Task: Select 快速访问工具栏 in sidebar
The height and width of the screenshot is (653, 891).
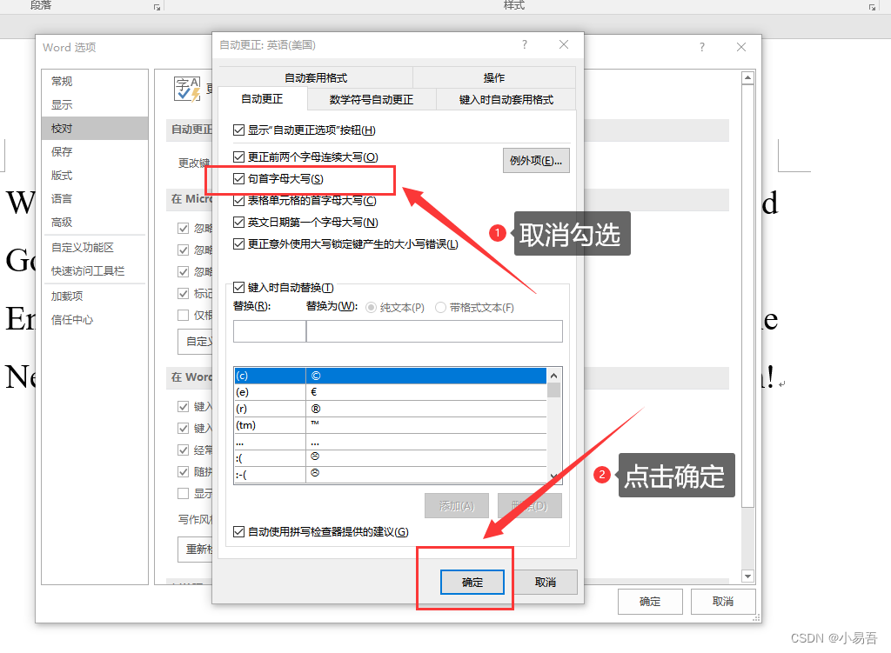Action: pos(94,271)
